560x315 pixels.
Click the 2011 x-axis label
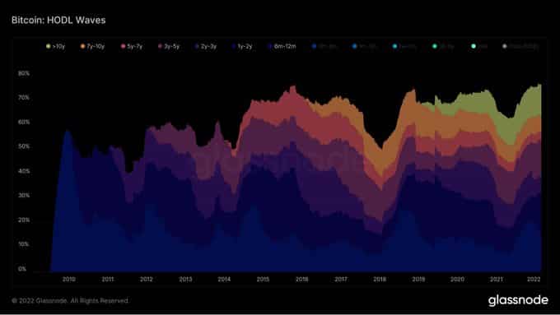(108, 280)
